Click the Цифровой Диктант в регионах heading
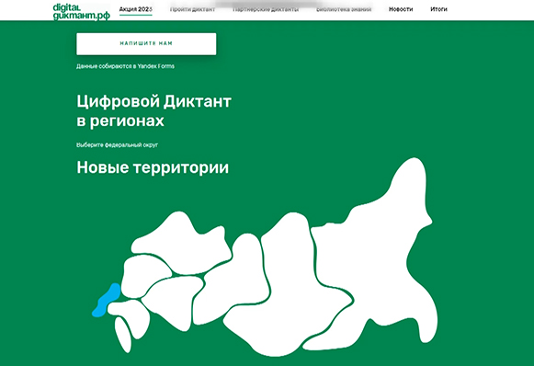The height and width of the screenshot is (366, 534). [153, 110]
